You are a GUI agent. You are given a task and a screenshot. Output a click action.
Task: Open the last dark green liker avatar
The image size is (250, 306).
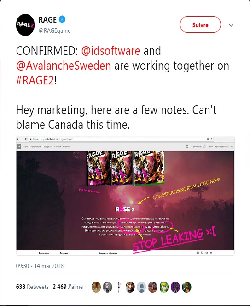pyautogui.click(x=187, y=287)
